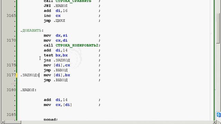Click line number 3170 in gutter
The image size is (221, 124).
click(x=11, y=40)
